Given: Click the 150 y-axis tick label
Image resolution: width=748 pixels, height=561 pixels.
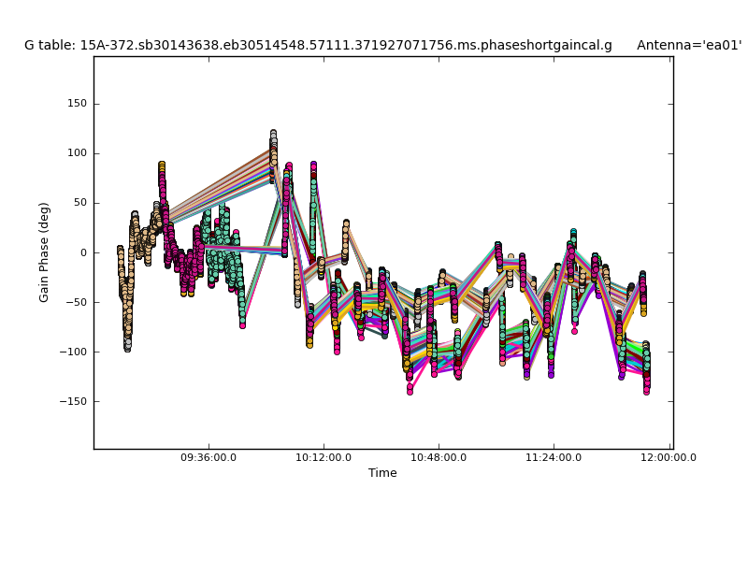Looking at the screenshot, I should pos(78,104).
